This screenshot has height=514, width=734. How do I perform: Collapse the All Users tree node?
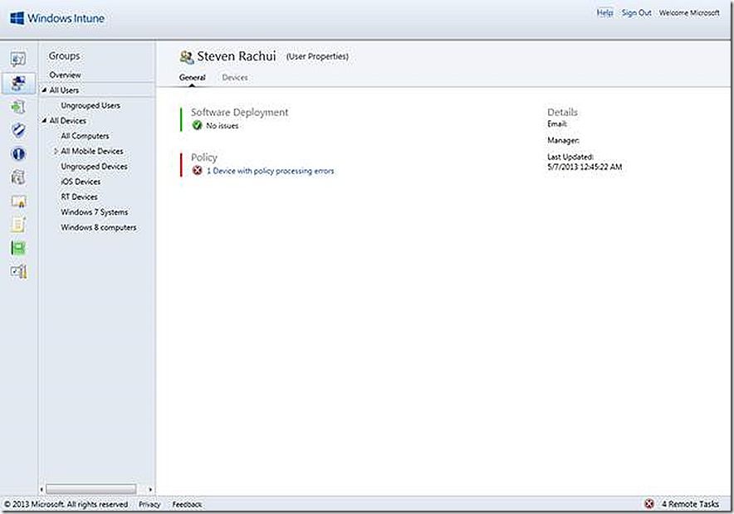click(44, 90)
